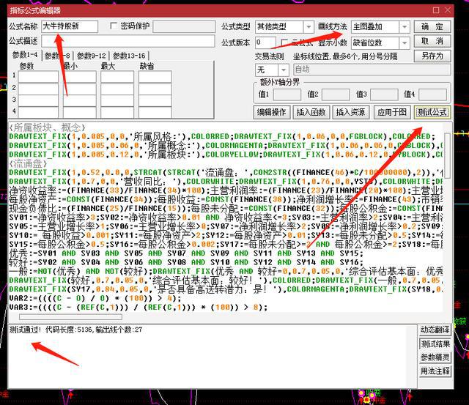Maximize the 指标公式编辑器 window
This screenshot has width=469, height=405.
tap(436, 10)
